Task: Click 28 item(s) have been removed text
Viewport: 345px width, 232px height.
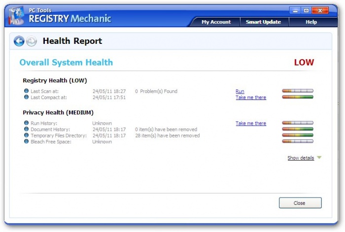Action: [168, 135]
